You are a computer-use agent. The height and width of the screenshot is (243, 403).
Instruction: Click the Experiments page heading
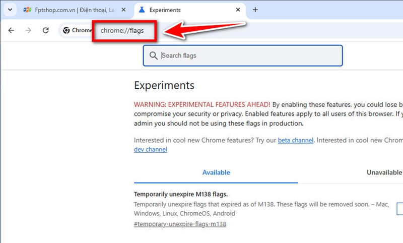click(x=164, y=85)
